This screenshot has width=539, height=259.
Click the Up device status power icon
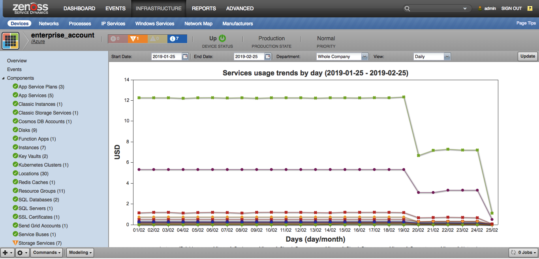222,38
